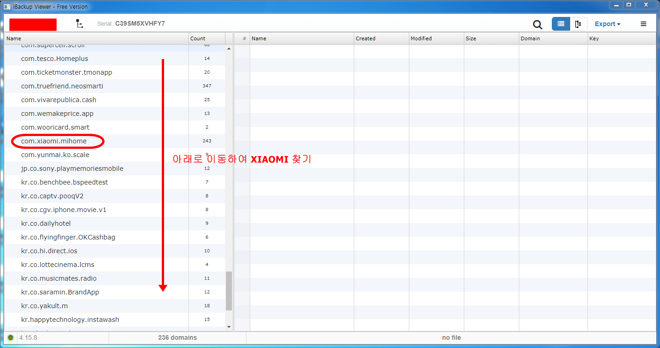Sort files by Key column
This screenshot has height=348, width=660.
[622, 38]
